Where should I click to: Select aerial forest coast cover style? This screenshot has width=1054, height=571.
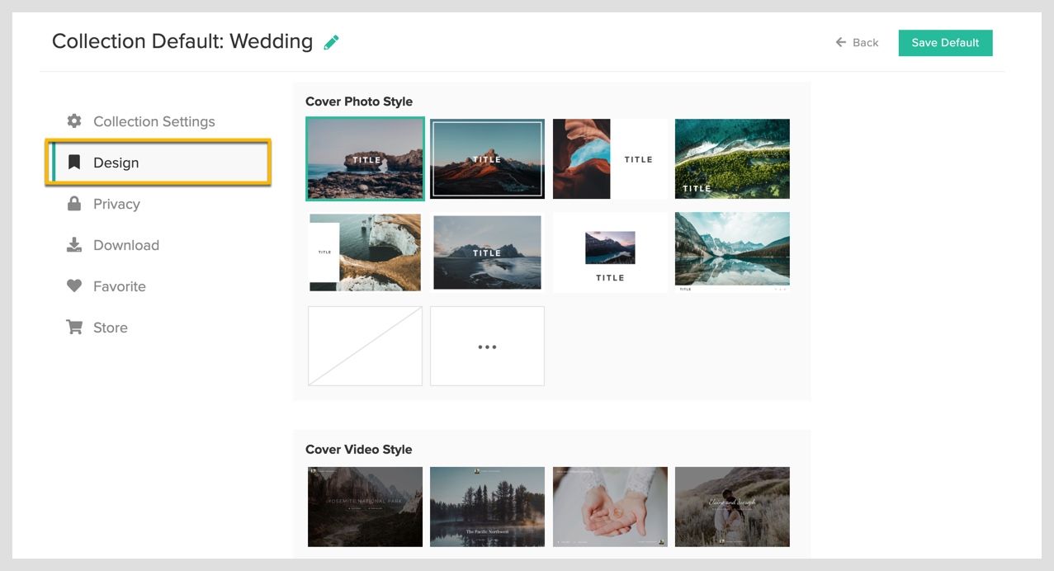pos(732,159)
